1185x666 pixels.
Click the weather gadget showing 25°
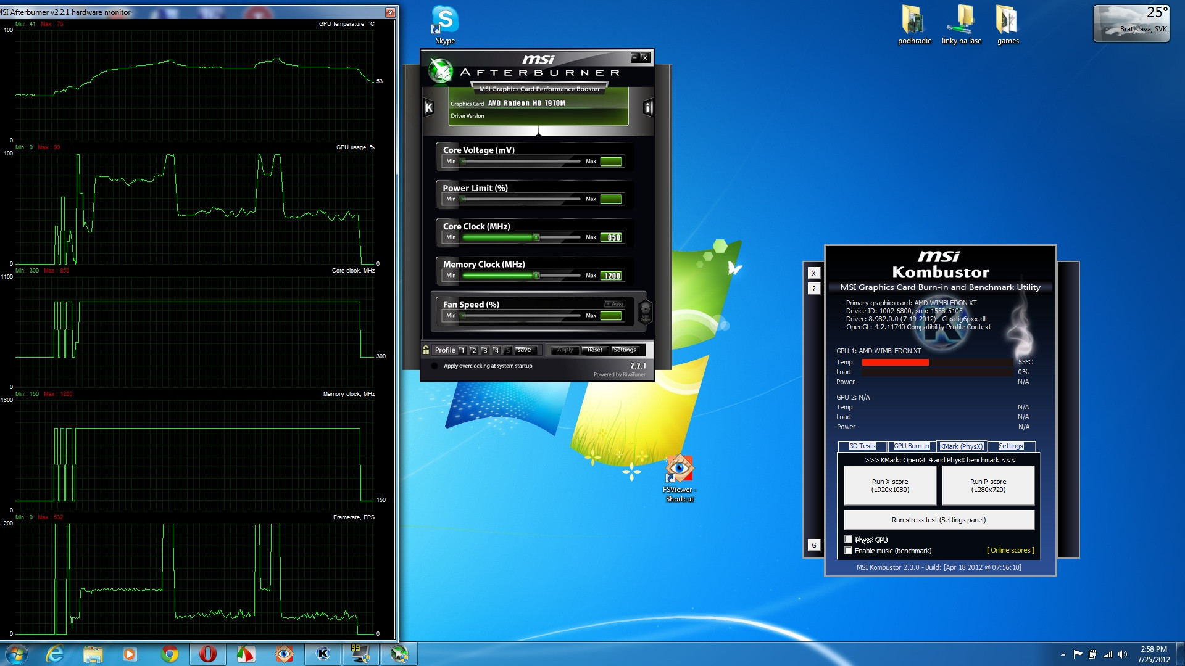point(1131,23)
